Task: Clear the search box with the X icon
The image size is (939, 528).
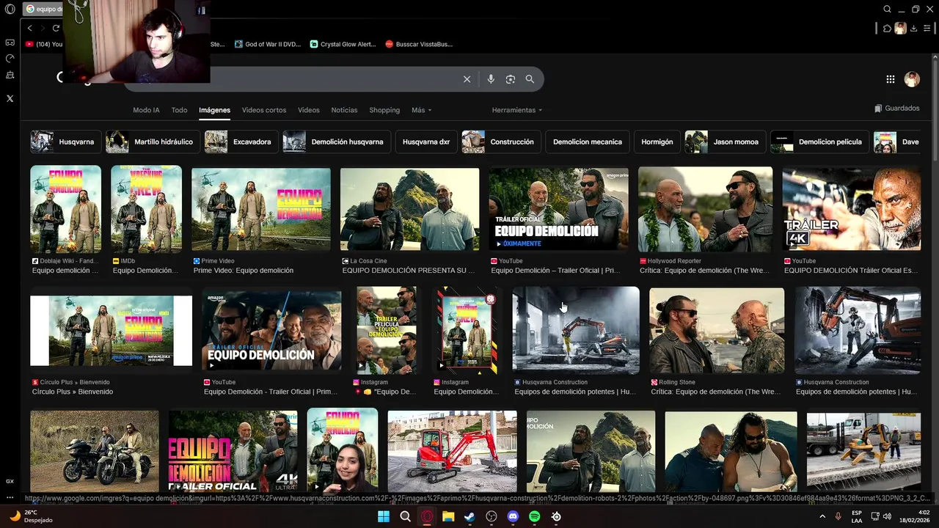Action: click(x=467, y=79)
